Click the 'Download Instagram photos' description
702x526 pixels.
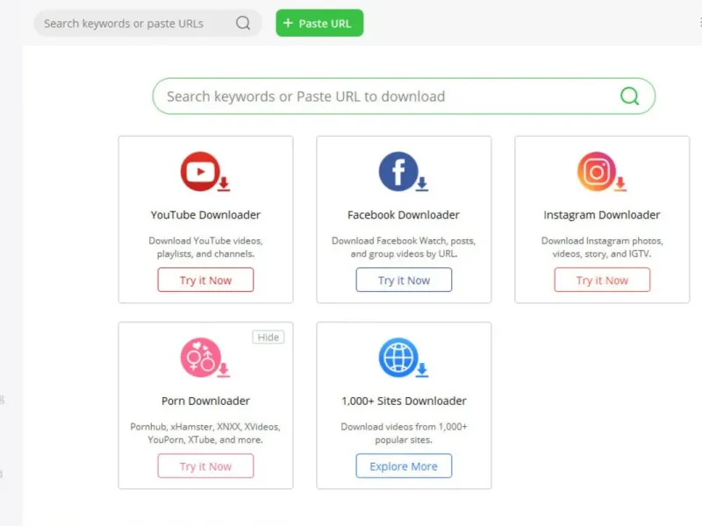tap(602, 247)
